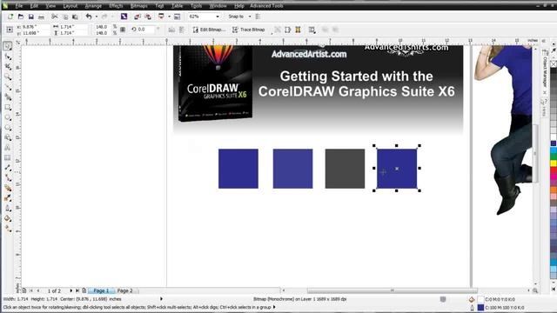This screenshot has width=557, height=313.
Task: Toggle the lock ratio button
Action: pos(123,30)
